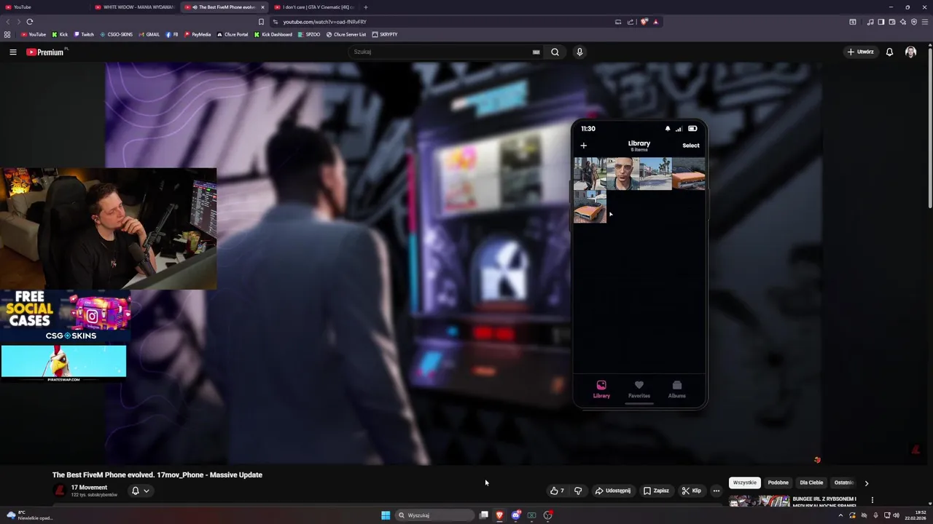Select the Wszystkie filter chip
The image size is (933, 524).
pyautogui.click(x=745, y=483)
